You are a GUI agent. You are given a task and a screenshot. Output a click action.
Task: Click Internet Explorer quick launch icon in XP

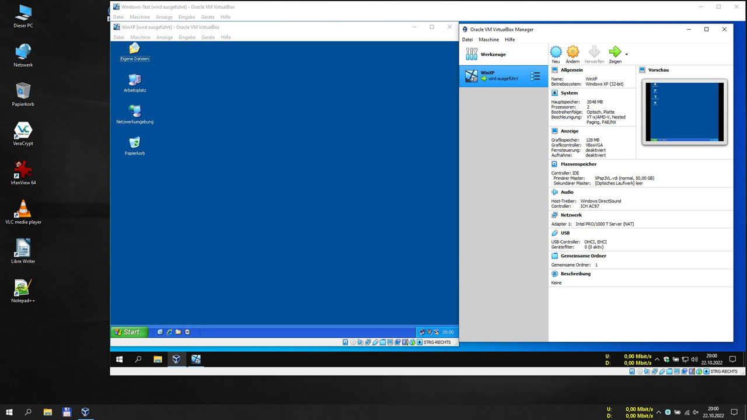tap(169, 332)
